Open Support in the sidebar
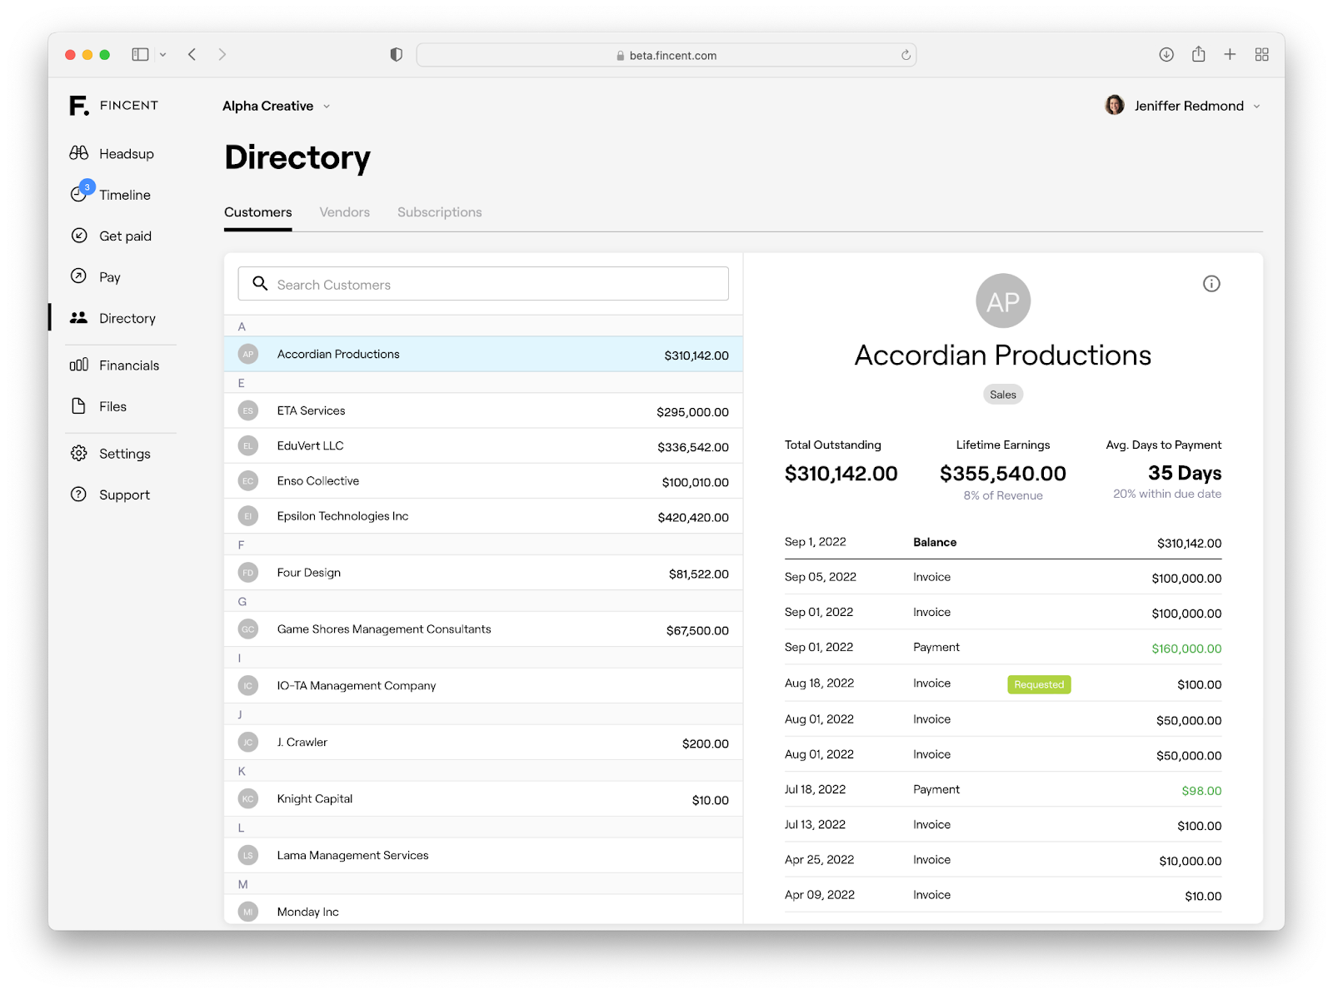Screen dimensions: 1333x994 click(125, 495)
